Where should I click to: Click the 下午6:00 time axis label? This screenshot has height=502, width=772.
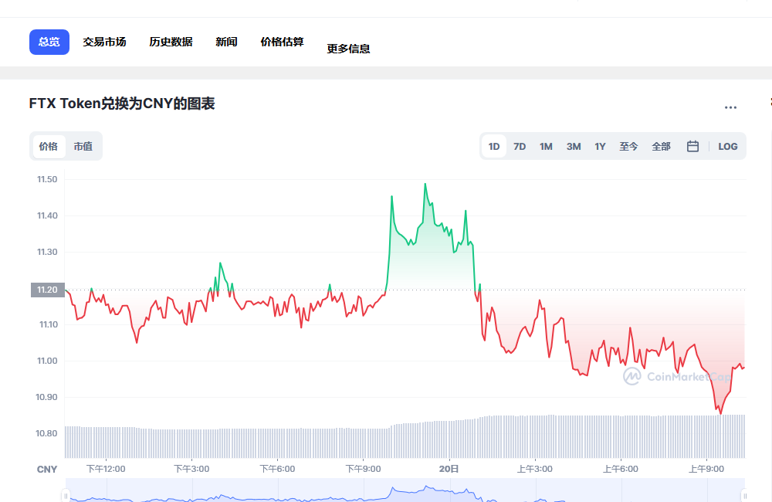point(277,469)
